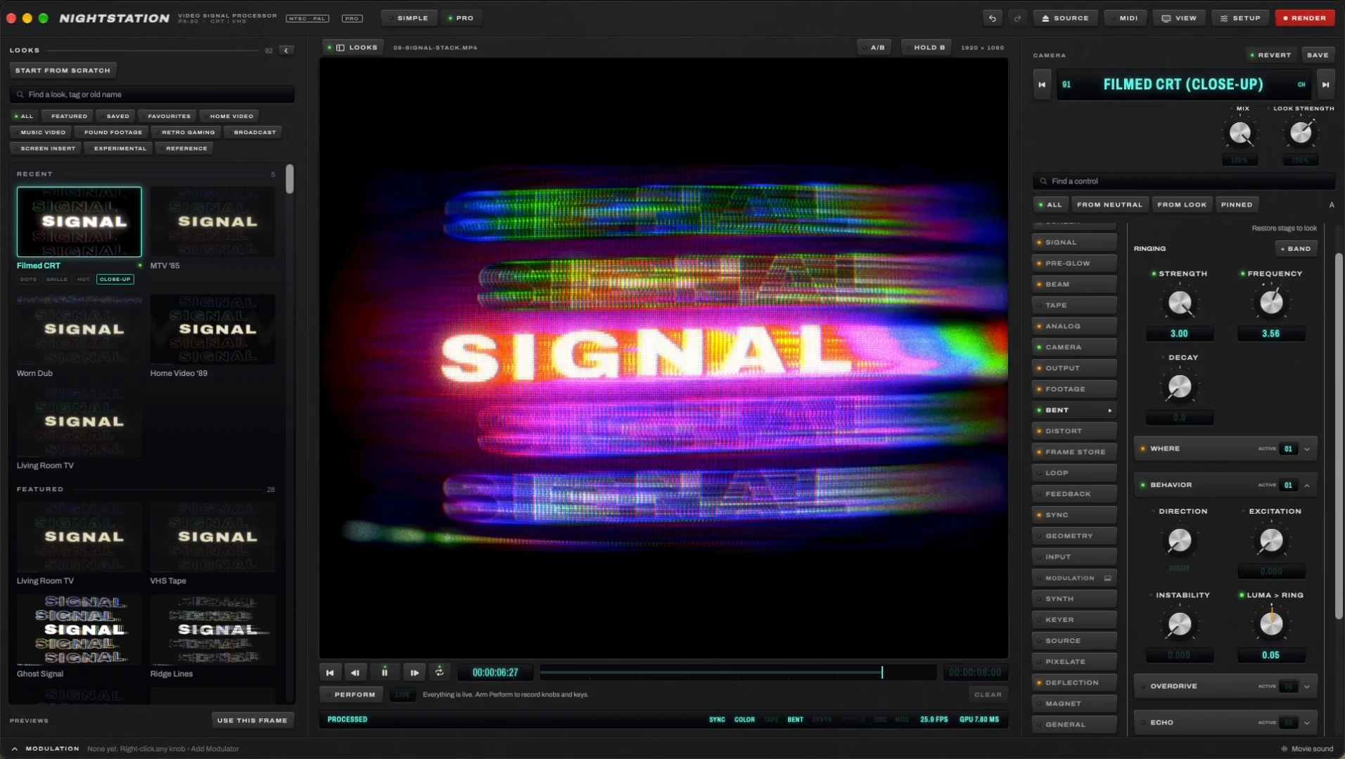The width and height of the screenshot is (1345, 759).
Task: Adjust the MIX knob
Action: click(x=1239, y=133)
